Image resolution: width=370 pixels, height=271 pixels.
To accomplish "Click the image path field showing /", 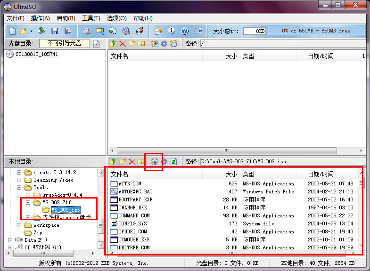I will tap(283, 44).
